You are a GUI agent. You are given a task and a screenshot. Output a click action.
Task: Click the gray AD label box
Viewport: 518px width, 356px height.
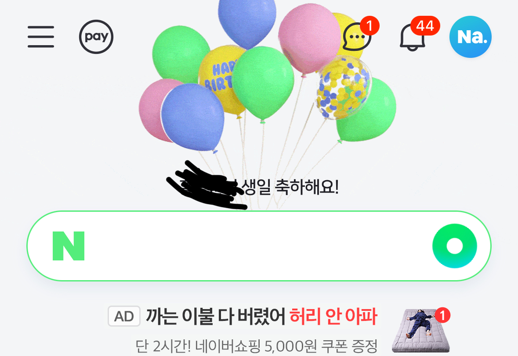[124, 316]
